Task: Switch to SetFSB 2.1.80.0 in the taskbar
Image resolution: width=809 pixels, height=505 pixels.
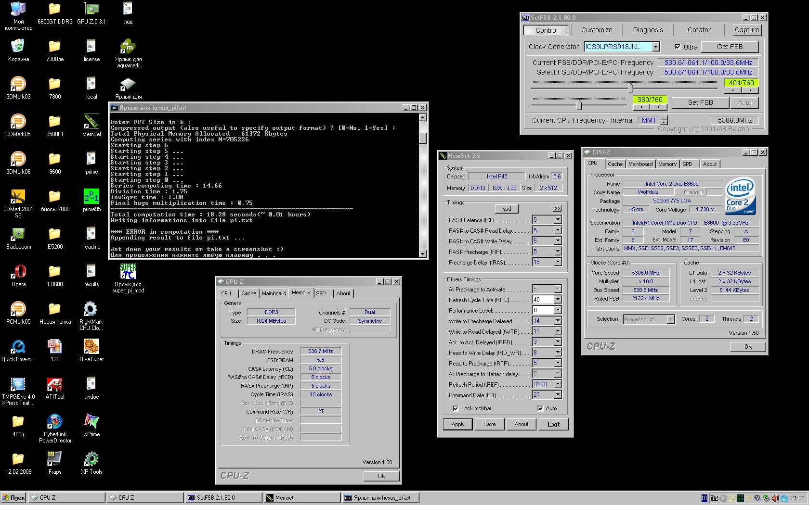Action: [x=223, y=498]
